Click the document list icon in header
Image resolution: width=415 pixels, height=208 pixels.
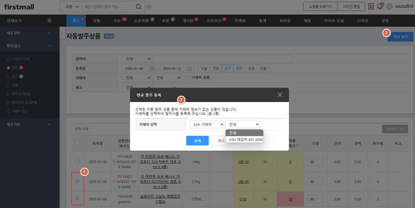click(x=371, y=6)
